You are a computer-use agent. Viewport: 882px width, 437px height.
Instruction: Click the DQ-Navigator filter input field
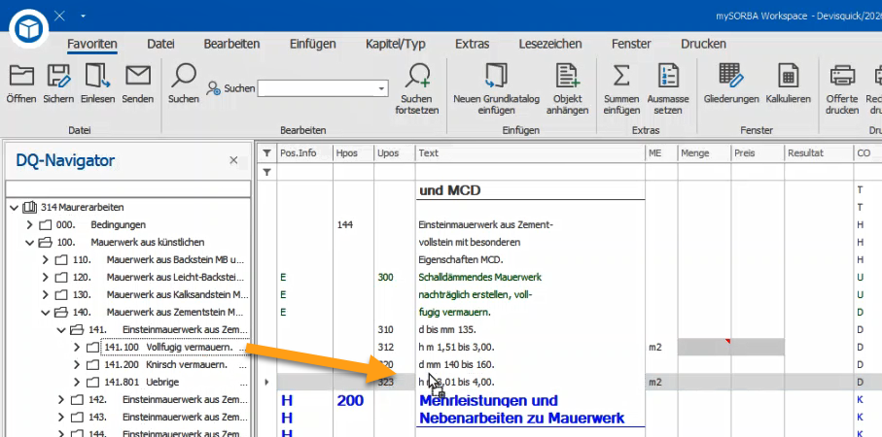click(x=127, y=188)
